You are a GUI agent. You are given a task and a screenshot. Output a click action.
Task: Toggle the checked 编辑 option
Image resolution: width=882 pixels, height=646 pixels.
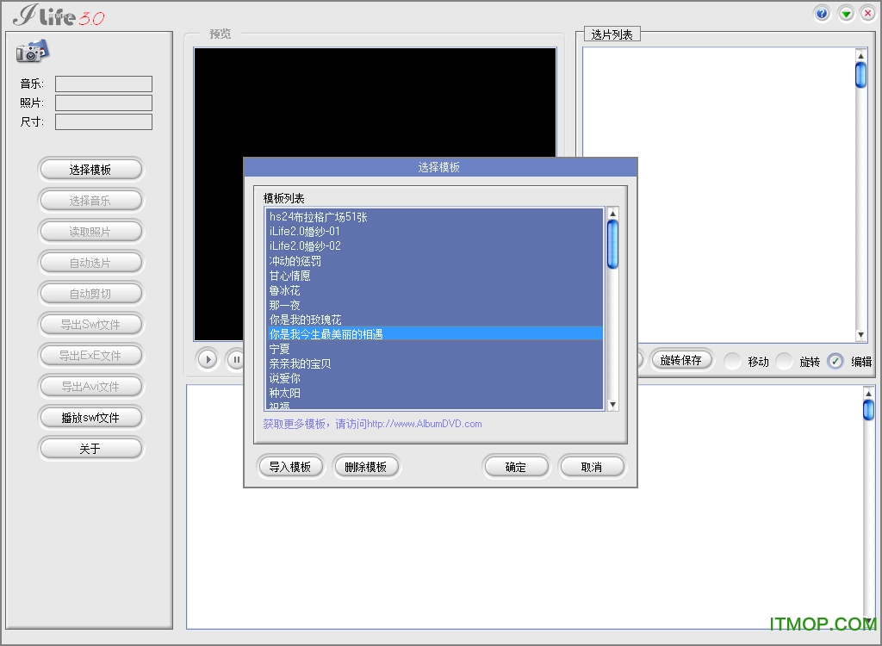tap(835, 361)
